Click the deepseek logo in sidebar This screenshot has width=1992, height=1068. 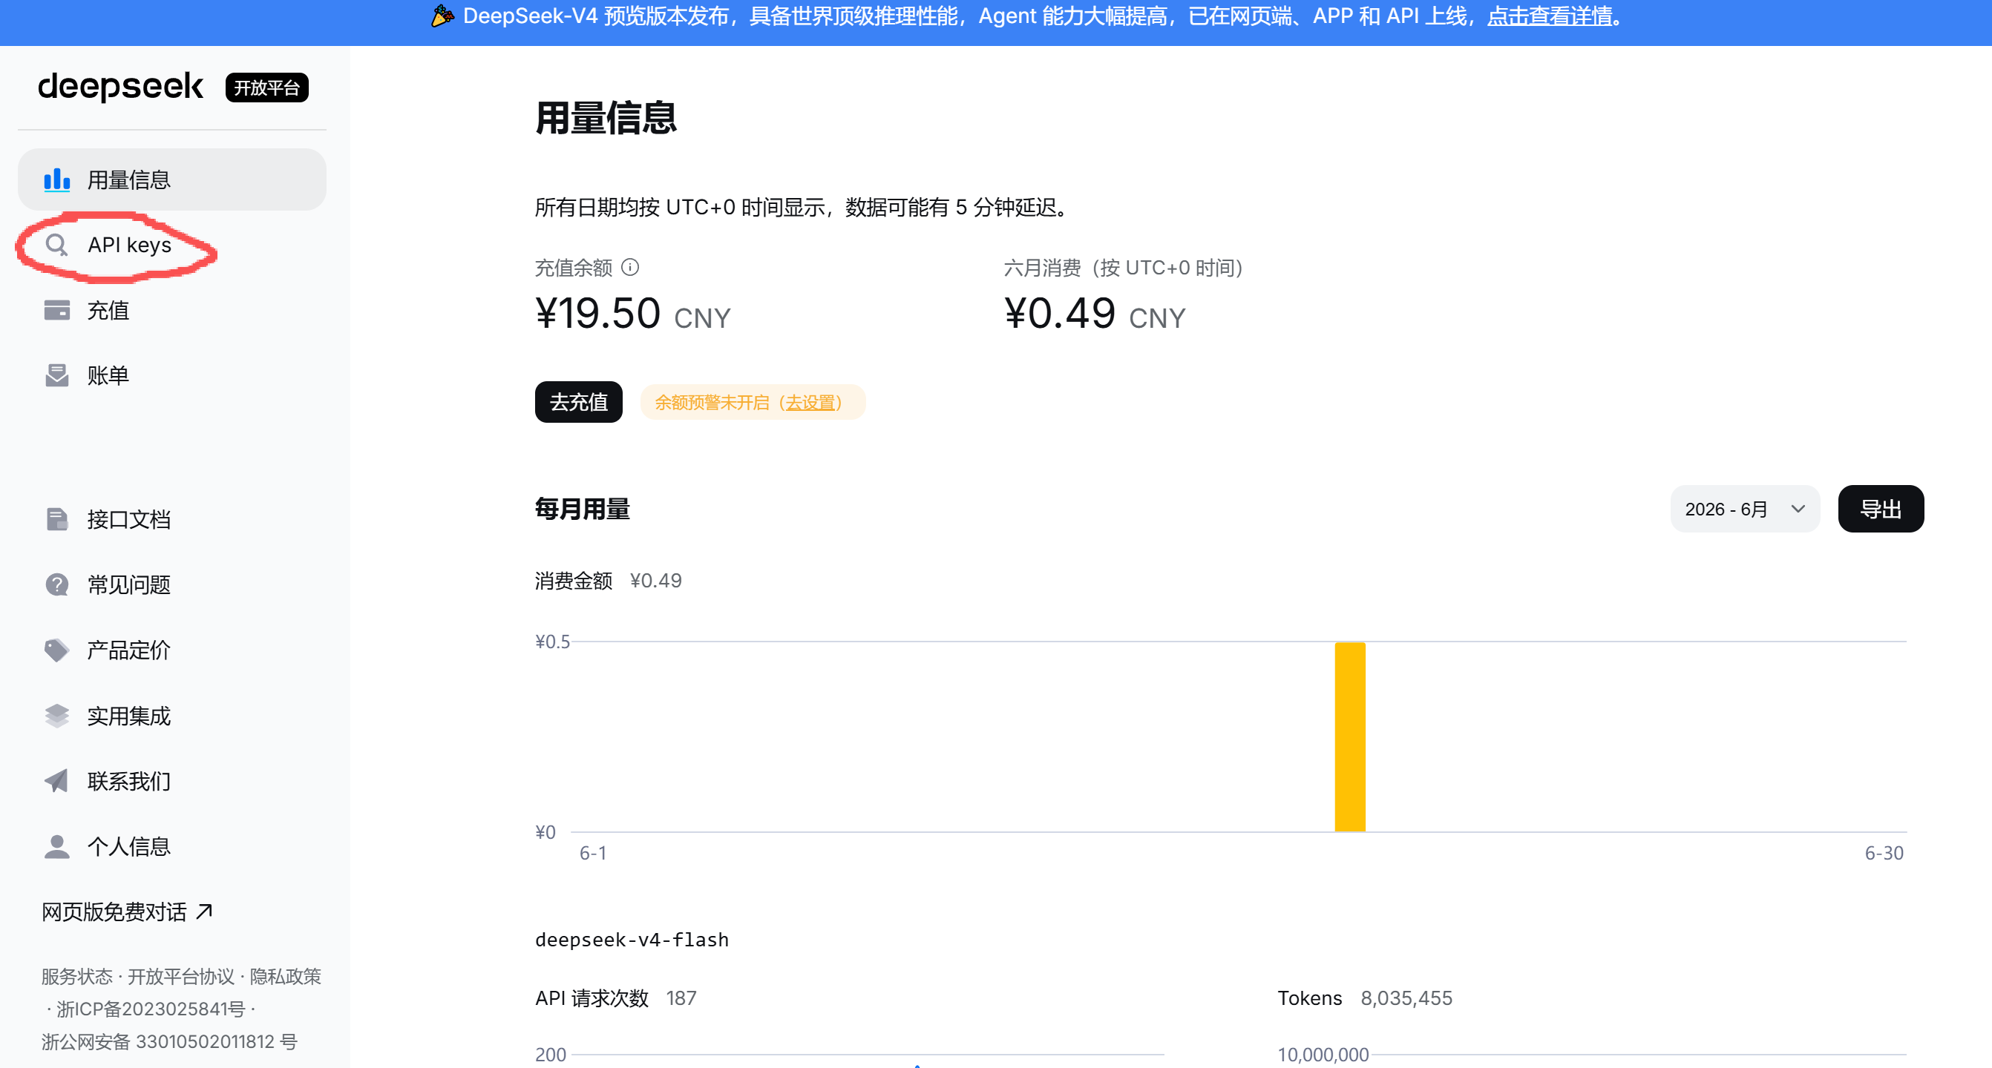[119, 87]
